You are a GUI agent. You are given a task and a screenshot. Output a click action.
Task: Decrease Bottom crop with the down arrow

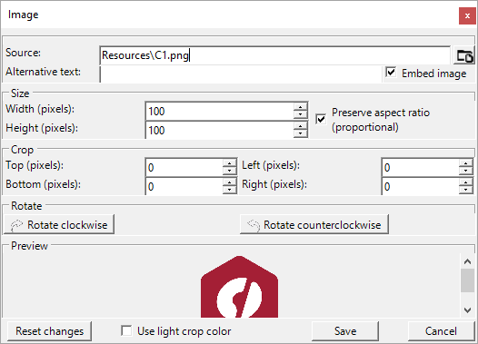[229, 190]
